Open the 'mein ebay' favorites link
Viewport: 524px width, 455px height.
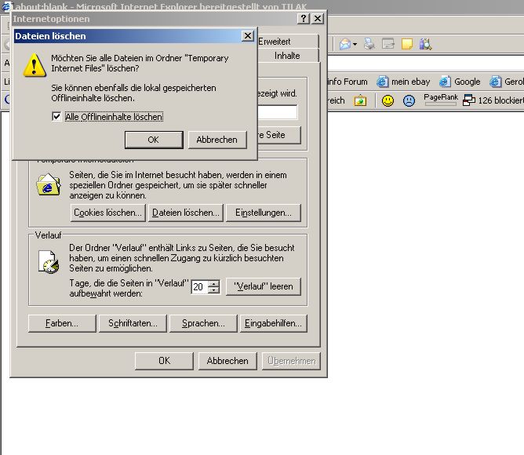tap(404, 82)
